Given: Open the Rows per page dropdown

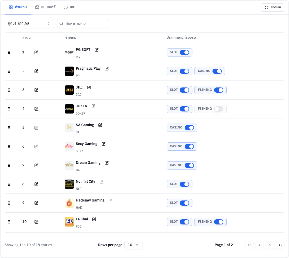Looking at the screenshot, I should pos(133,245).
